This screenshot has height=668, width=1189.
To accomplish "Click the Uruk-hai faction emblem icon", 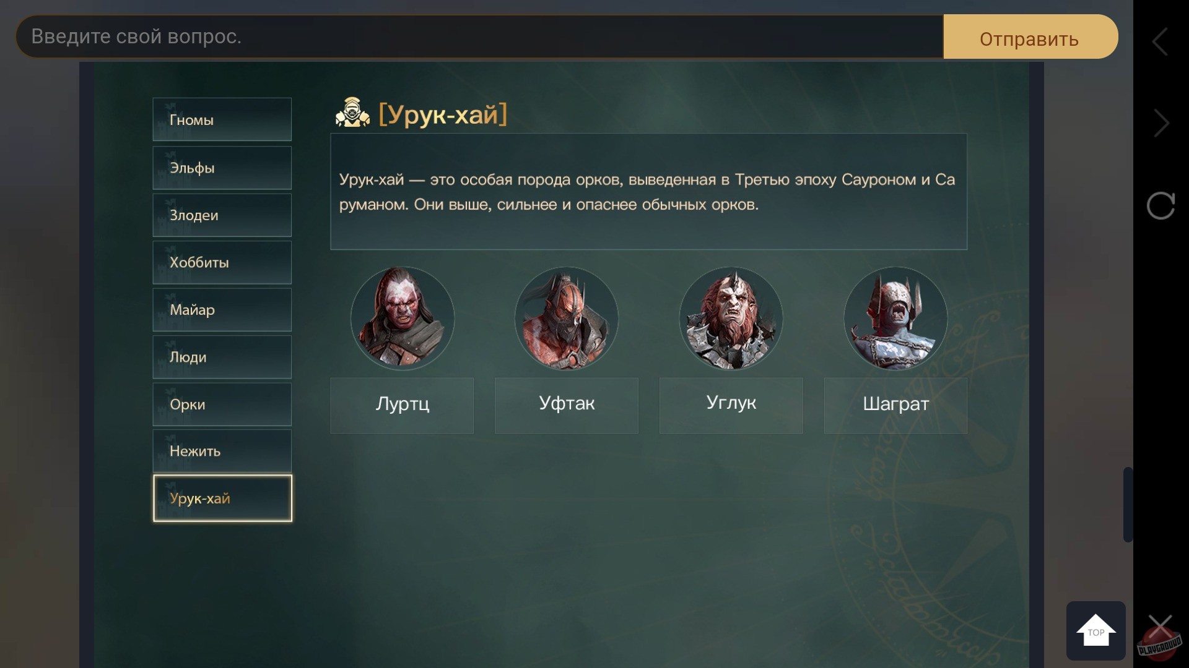I will [352, 113].
